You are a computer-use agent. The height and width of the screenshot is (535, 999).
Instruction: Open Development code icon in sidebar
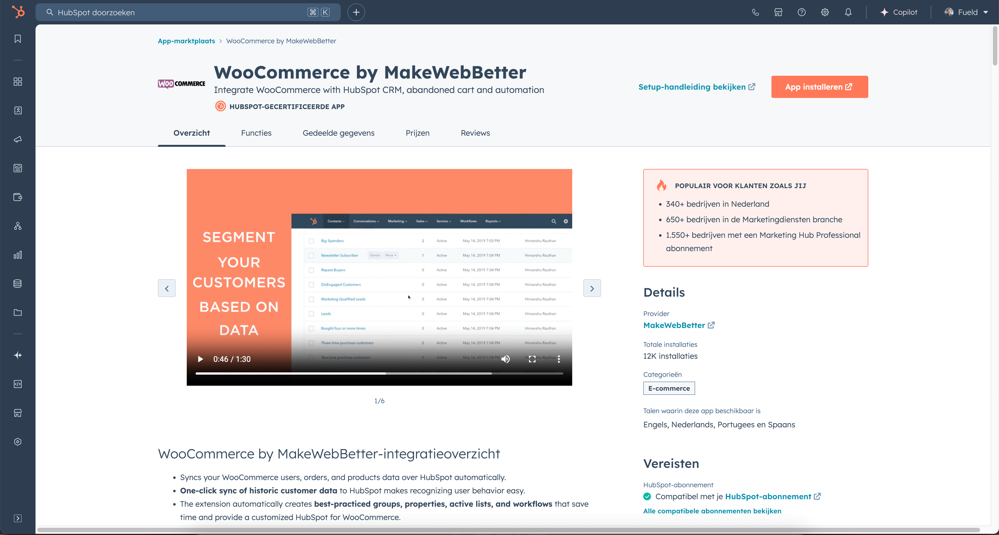18,384
